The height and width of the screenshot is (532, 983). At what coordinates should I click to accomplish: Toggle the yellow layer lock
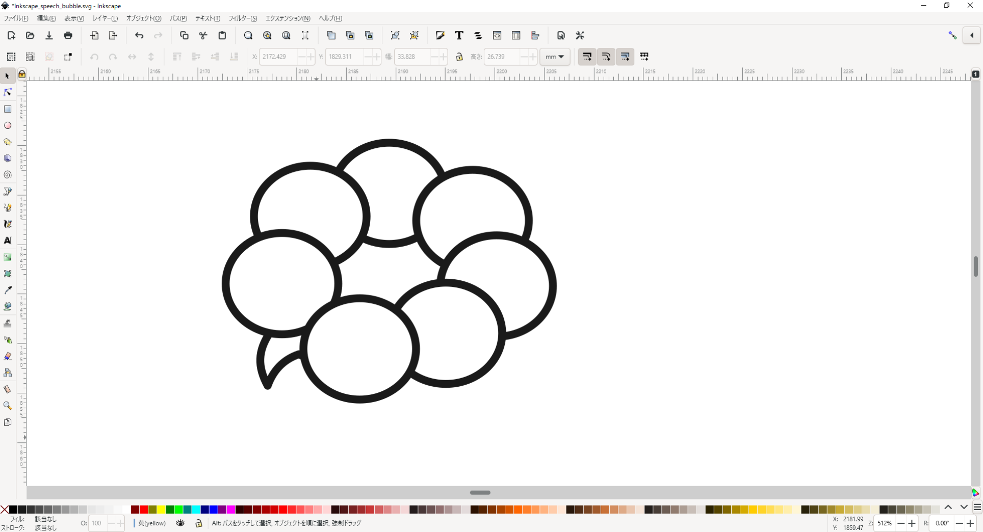pyautogui.click(x=199, y=523)
